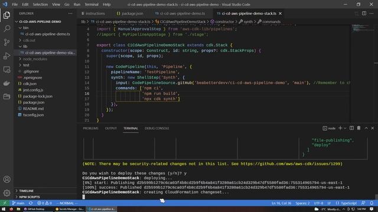Screen dimensions: 378x212
Task: Open errors and warnings count
Action: click(44, 203)
